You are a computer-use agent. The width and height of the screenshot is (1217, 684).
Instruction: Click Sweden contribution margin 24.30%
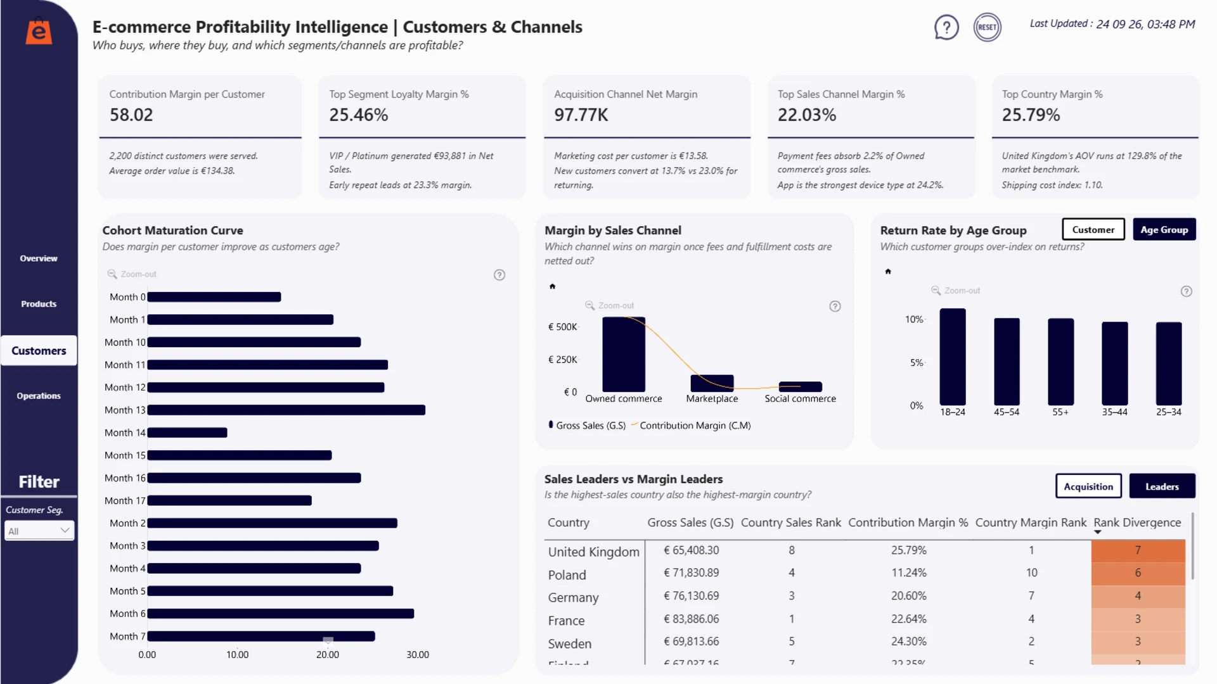click(x=908, y=642)
